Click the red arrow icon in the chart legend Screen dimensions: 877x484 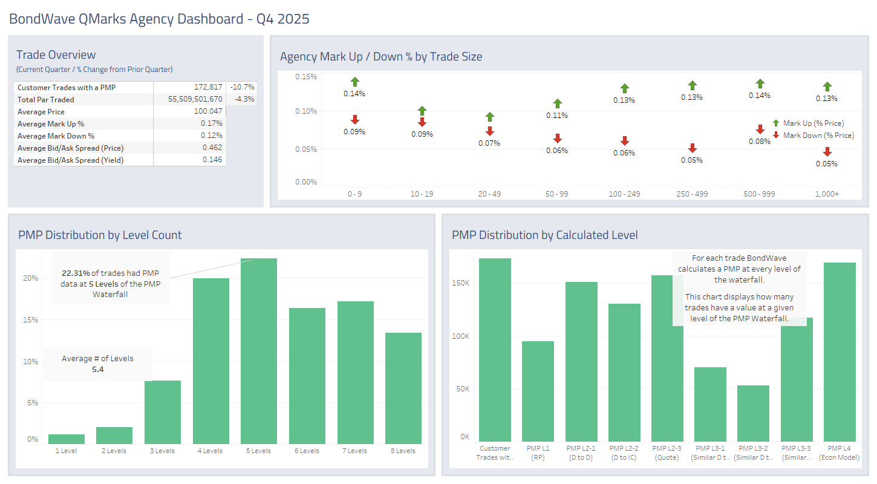775,134
